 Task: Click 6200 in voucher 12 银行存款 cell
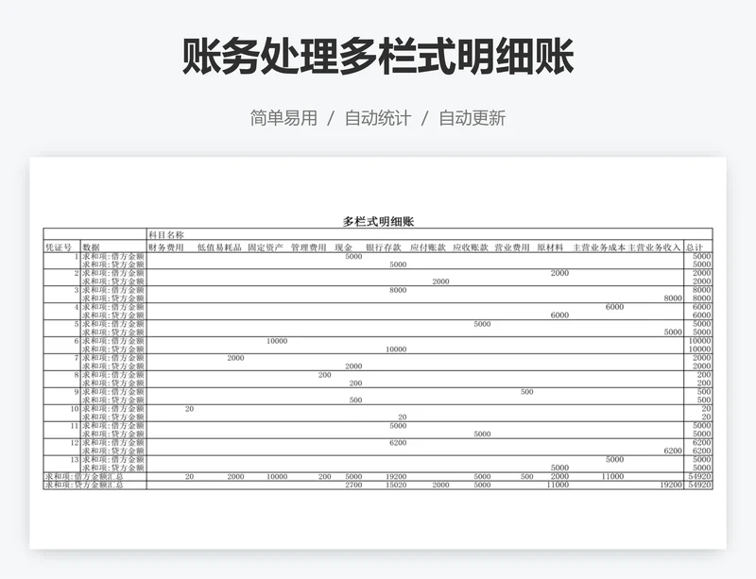click(x=398, y=443)
